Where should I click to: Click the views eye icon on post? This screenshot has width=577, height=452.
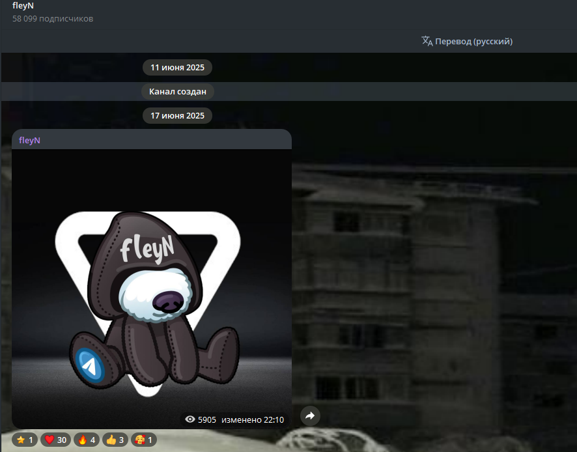pos(190,419)
